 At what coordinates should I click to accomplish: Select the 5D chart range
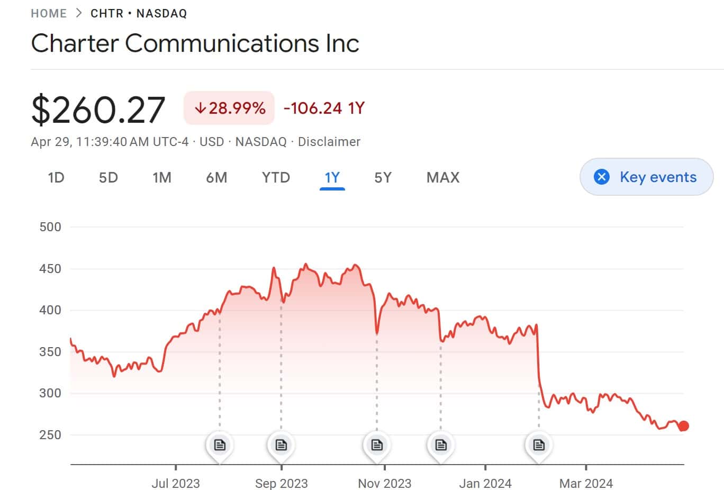(108, 177)
